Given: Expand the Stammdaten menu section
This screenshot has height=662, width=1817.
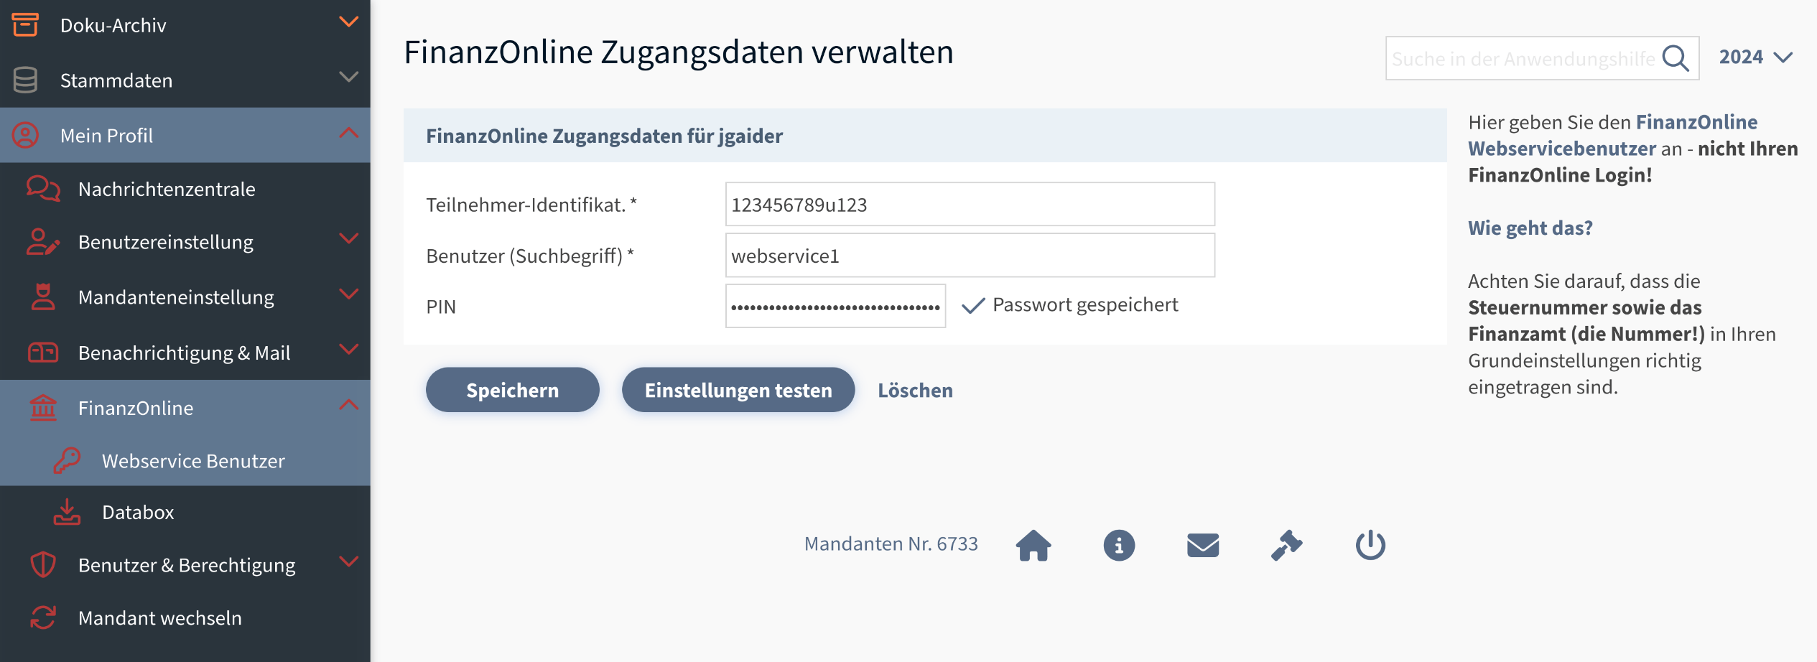Looking at the screenshot, I should click(348, 78).
